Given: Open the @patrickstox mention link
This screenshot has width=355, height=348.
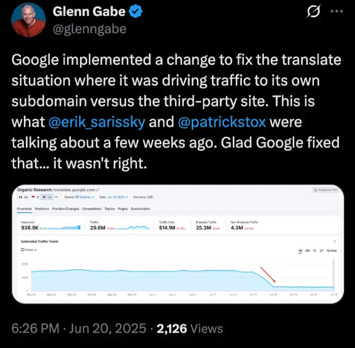Looking at the screenshot, I should tap(222, 122).
